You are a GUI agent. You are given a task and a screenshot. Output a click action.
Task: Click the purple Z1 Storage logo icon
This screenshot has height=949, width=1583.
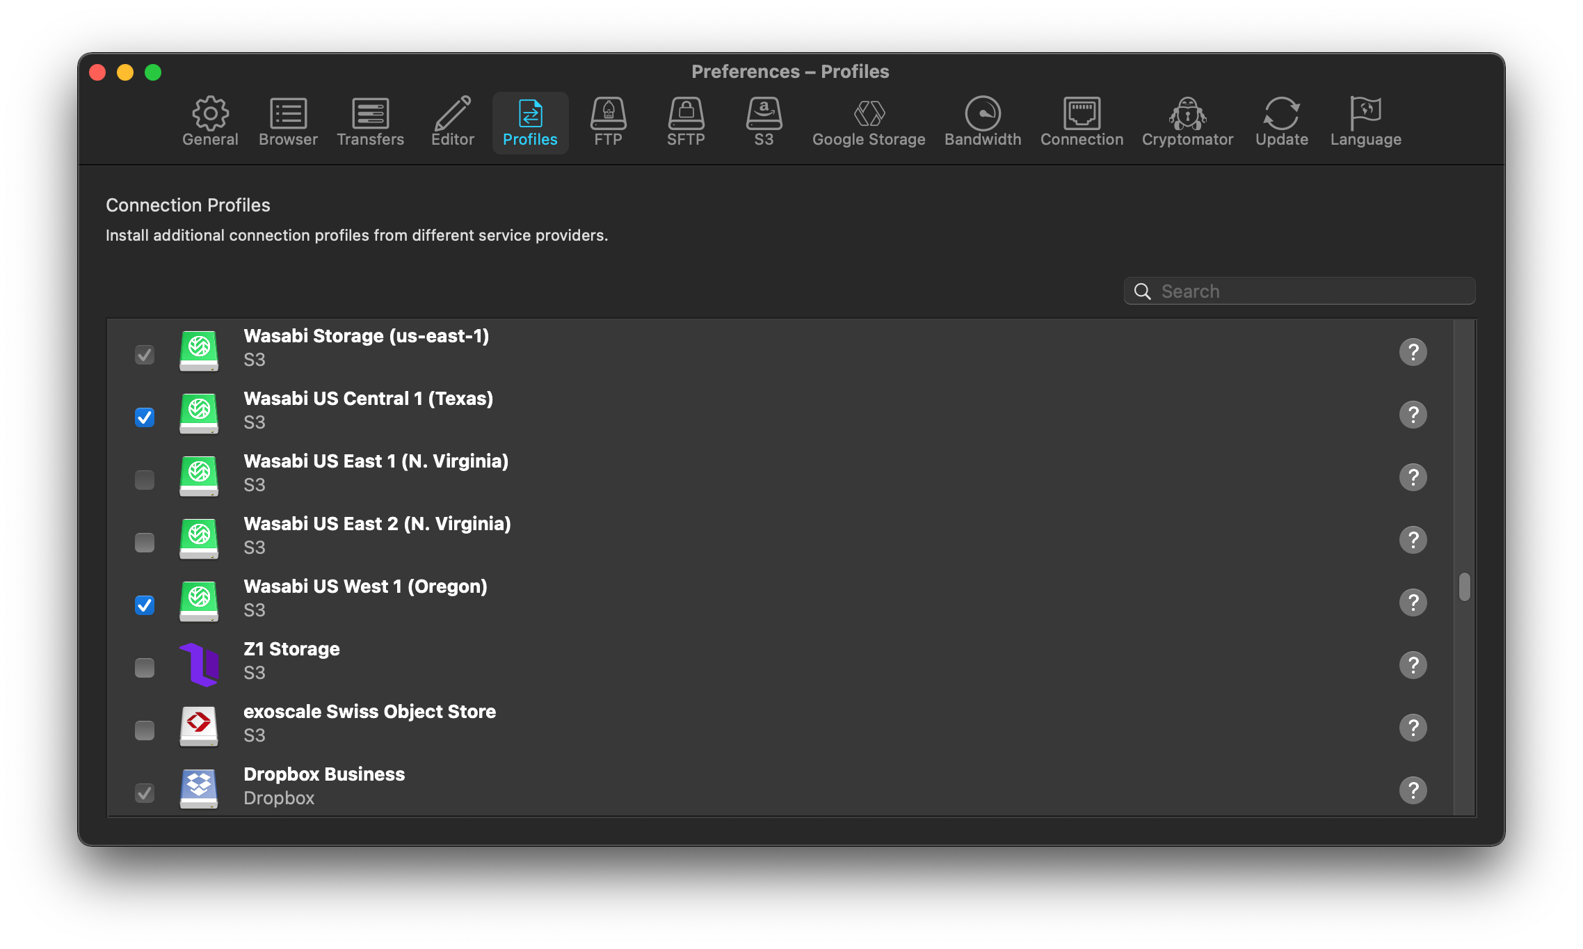click(x=199, y=664)
